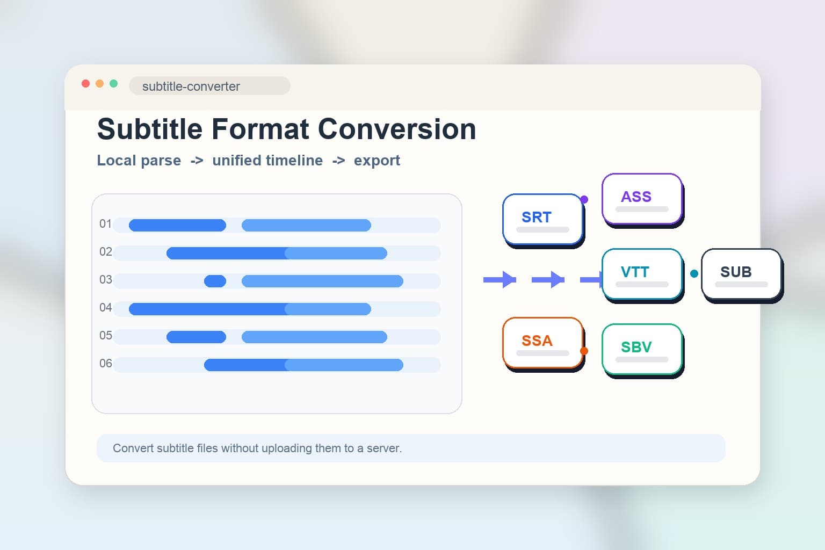The image size is (825, 550).
Task: Click the Subtitle Format Conversion heading
Action: tap(286, 129)
